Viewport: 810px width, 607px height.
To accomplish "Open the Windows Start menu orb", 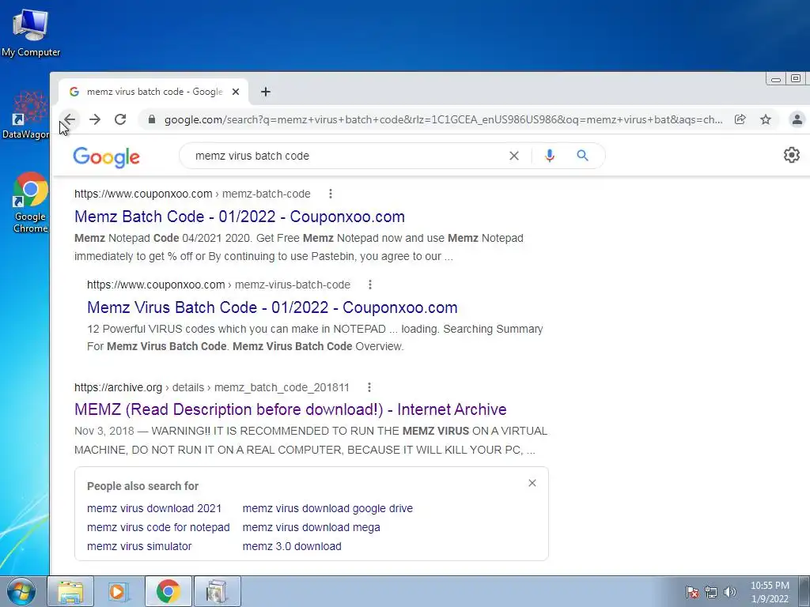I will 21,591.
